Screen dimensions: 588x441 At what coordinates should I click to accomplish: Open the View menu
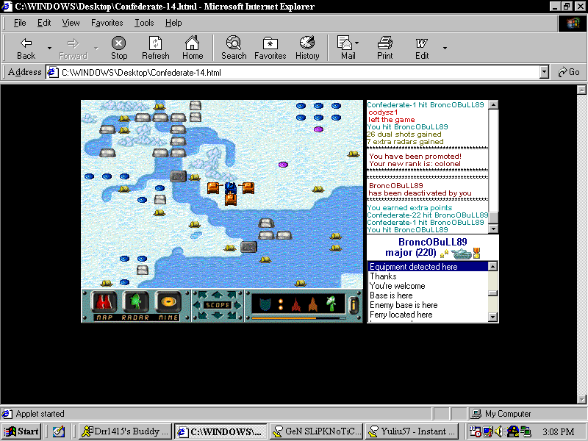coord(71,23)
